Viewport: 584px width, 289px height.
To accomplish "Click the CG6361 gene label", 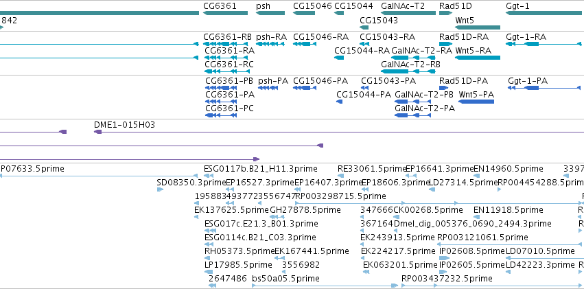I will (x=220, y=6).
